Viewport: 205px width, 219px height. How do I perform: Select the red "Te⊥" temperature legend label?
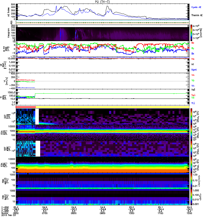[193, 95]
